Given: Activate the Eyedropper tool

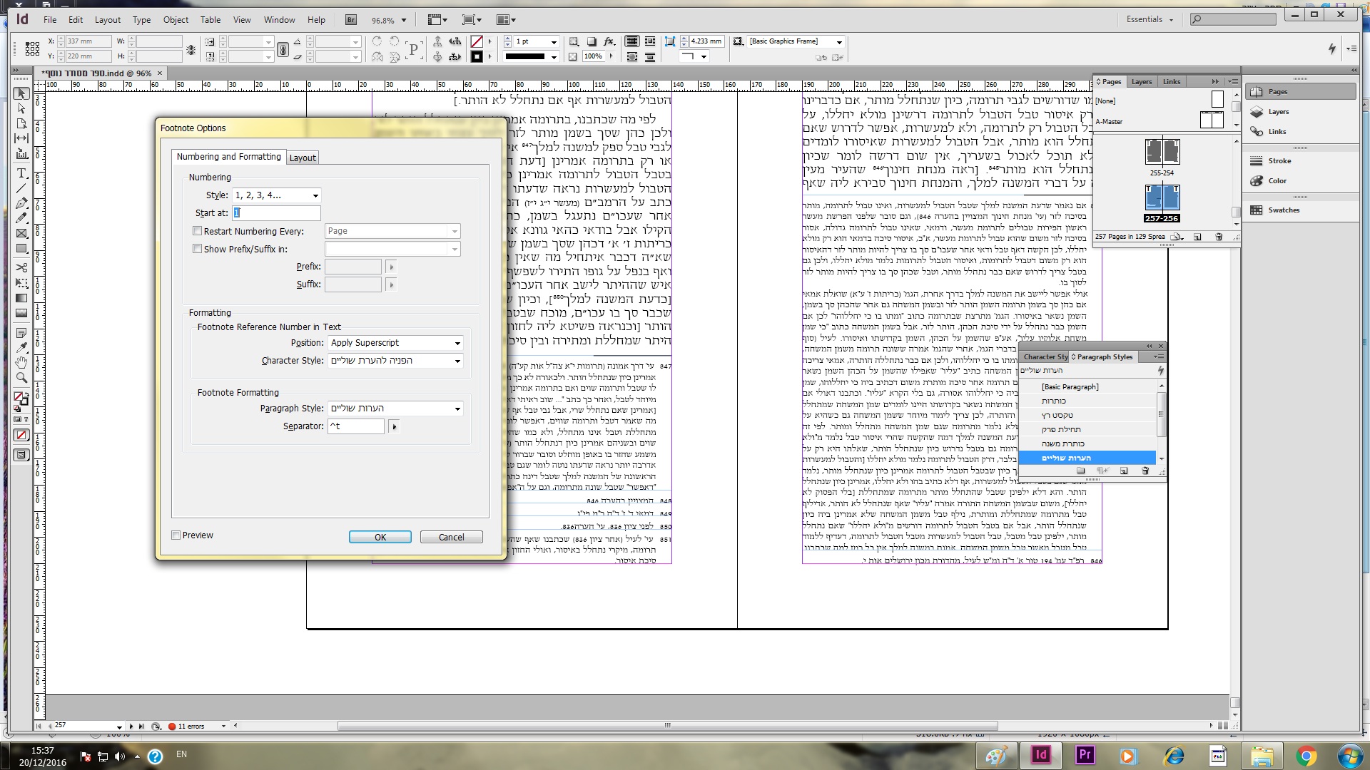Looking at the screenshot, I should coord(21,348).
